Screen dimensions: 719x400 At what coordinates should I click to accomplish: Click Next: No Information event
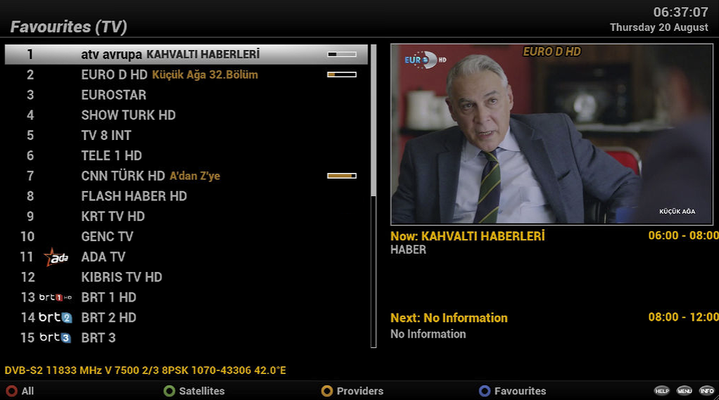pos(449,318)
